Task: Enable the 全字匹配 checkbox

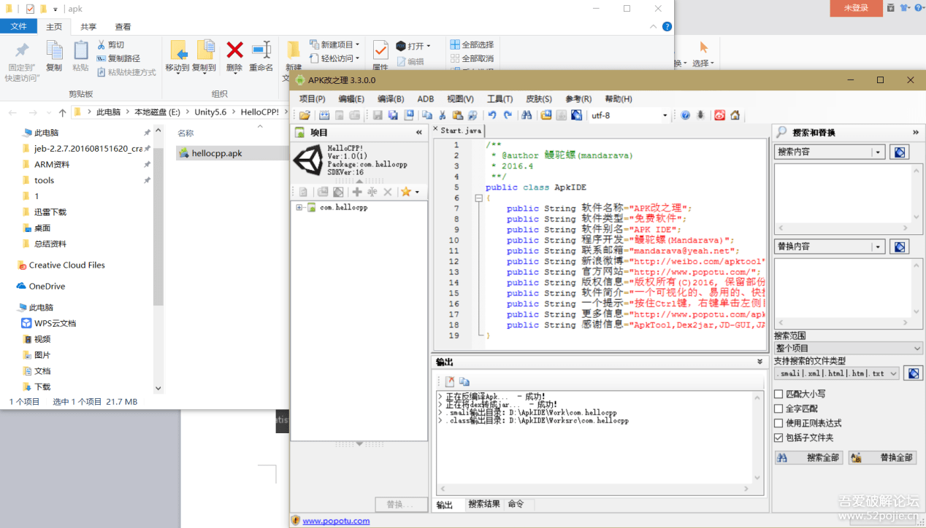Action: 778,408
